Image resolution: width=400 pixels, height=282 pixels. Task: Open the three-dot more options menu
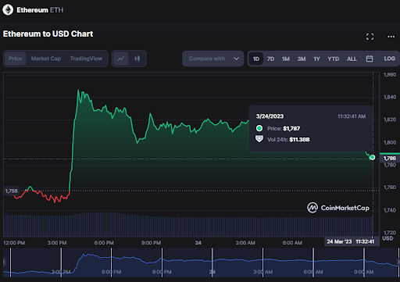coord(391,37)
